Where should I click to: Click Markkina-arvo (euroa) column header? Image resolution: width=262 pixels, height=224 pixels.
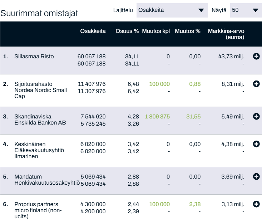click(226, 34)
